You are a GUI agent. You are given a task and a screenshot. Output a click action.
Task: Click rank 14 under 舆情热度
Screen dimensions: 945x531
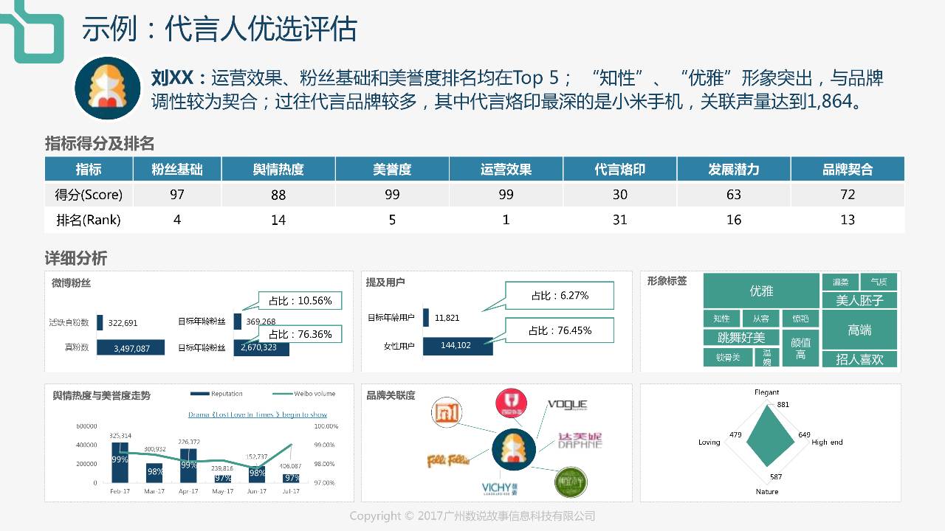278,220
